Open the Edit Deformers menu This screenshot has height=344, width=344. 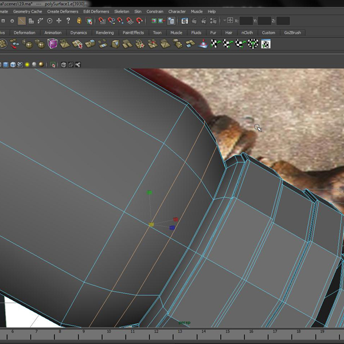coord(96,11)
